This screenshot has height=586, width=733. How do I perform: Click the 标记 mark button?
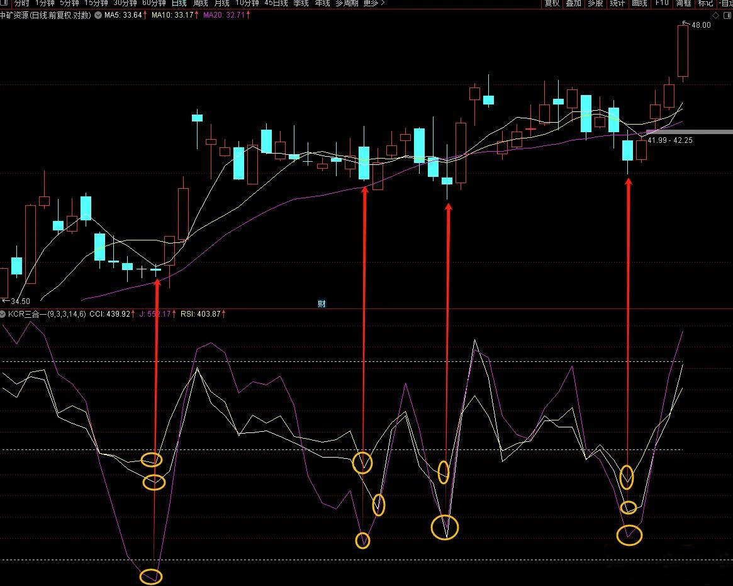pyautogui.click(x=705, y=3)
